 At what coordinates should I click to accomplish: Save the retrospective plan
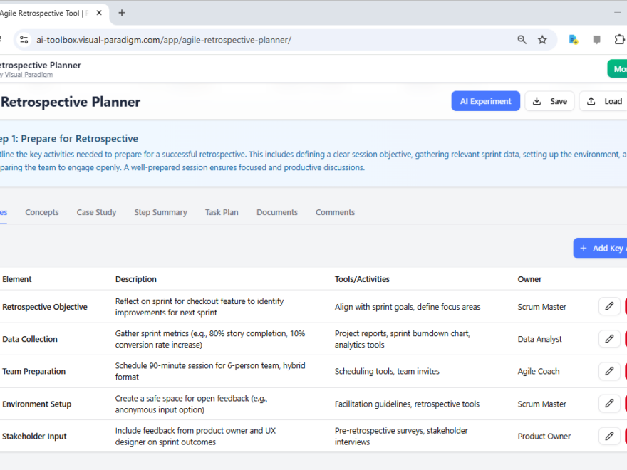point(549,100)
